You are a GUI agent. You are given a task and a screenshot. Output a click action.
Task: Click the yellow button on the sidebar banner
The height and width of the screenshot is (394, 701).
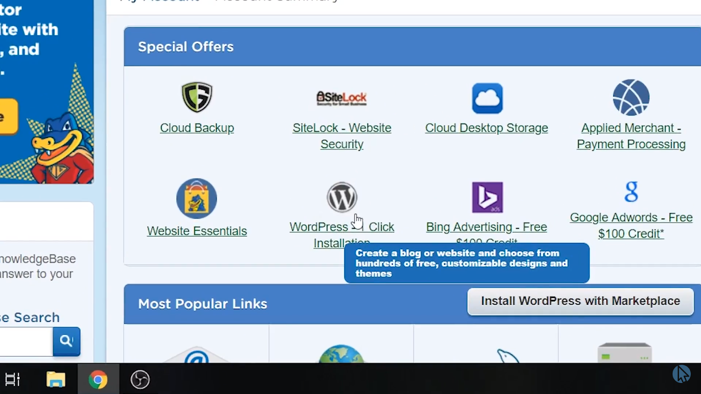(x=9, y=116)
